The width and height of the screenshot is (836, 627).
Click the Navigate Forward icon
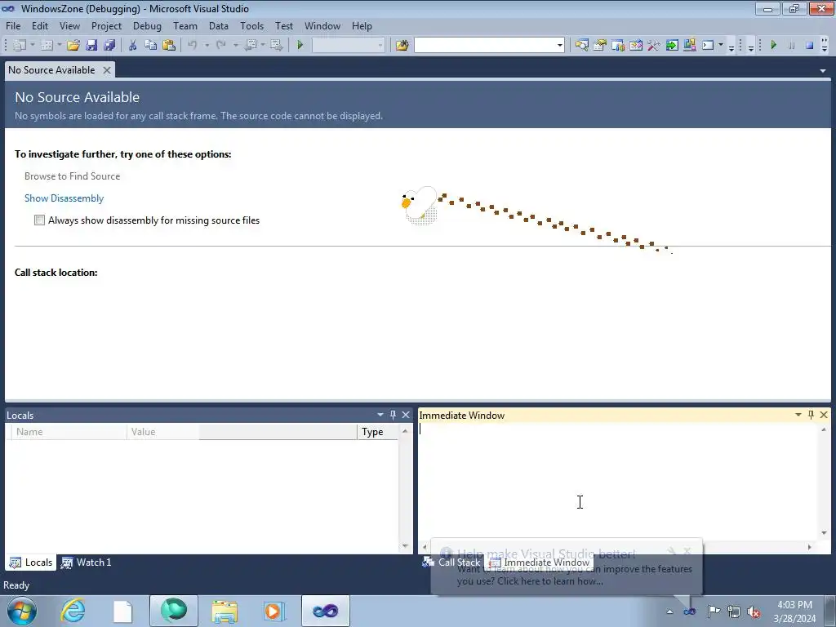point(276,46)
